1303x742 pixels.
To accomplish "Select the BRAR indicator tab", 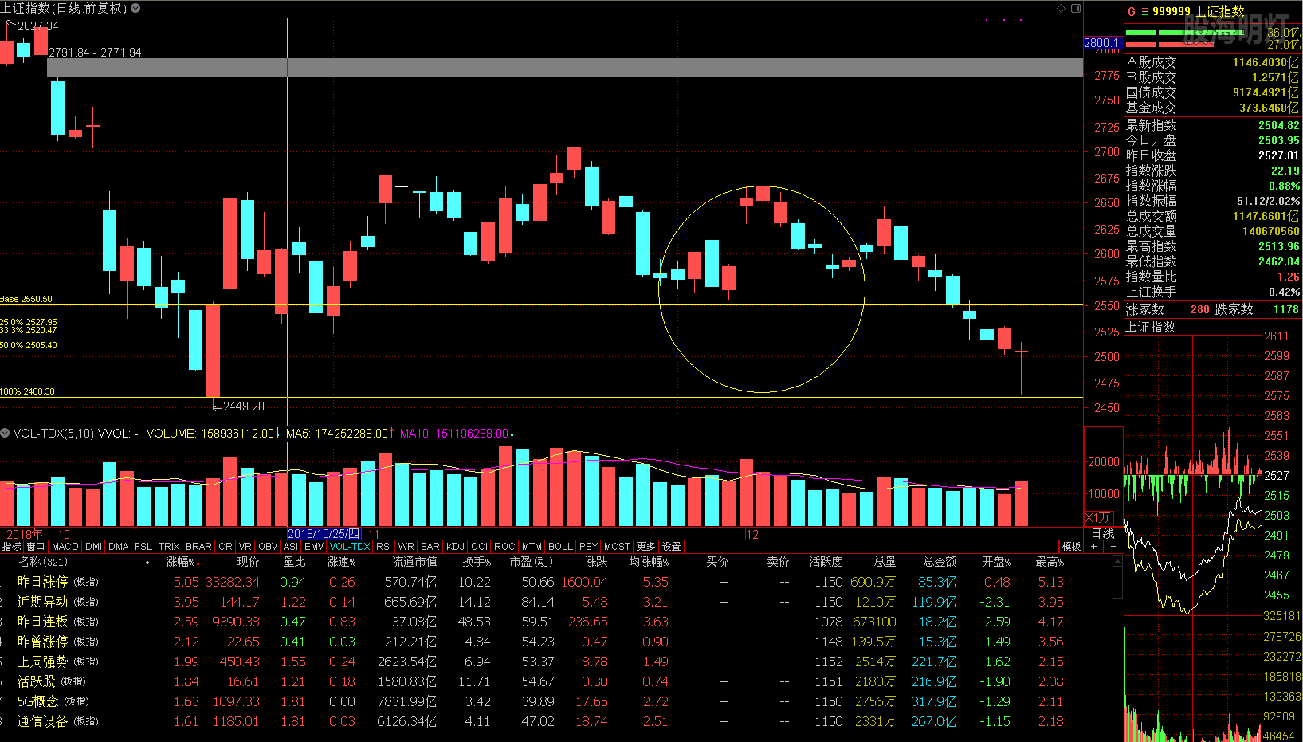I will (198, 547).
